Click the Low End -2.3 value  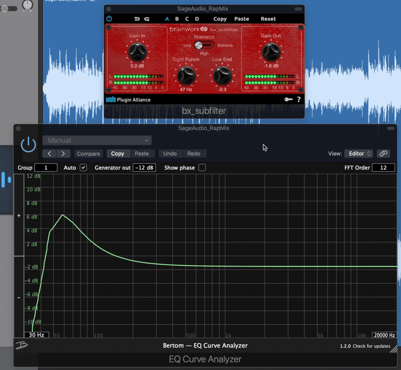222,89
